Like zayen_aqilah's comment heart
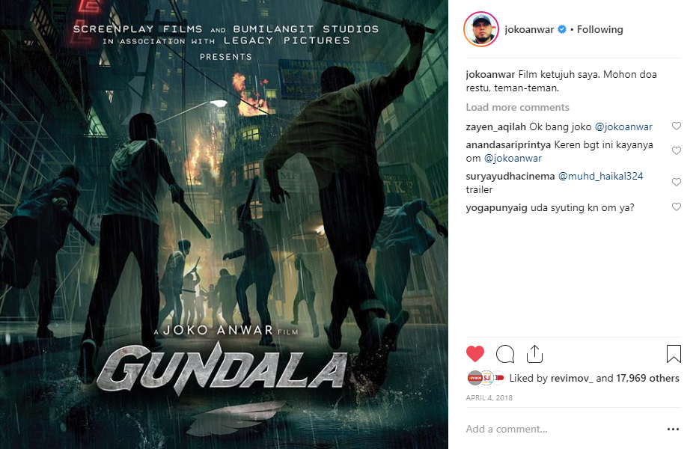The width and height of the screenshot is (699, 449). (x=677, y=126)
